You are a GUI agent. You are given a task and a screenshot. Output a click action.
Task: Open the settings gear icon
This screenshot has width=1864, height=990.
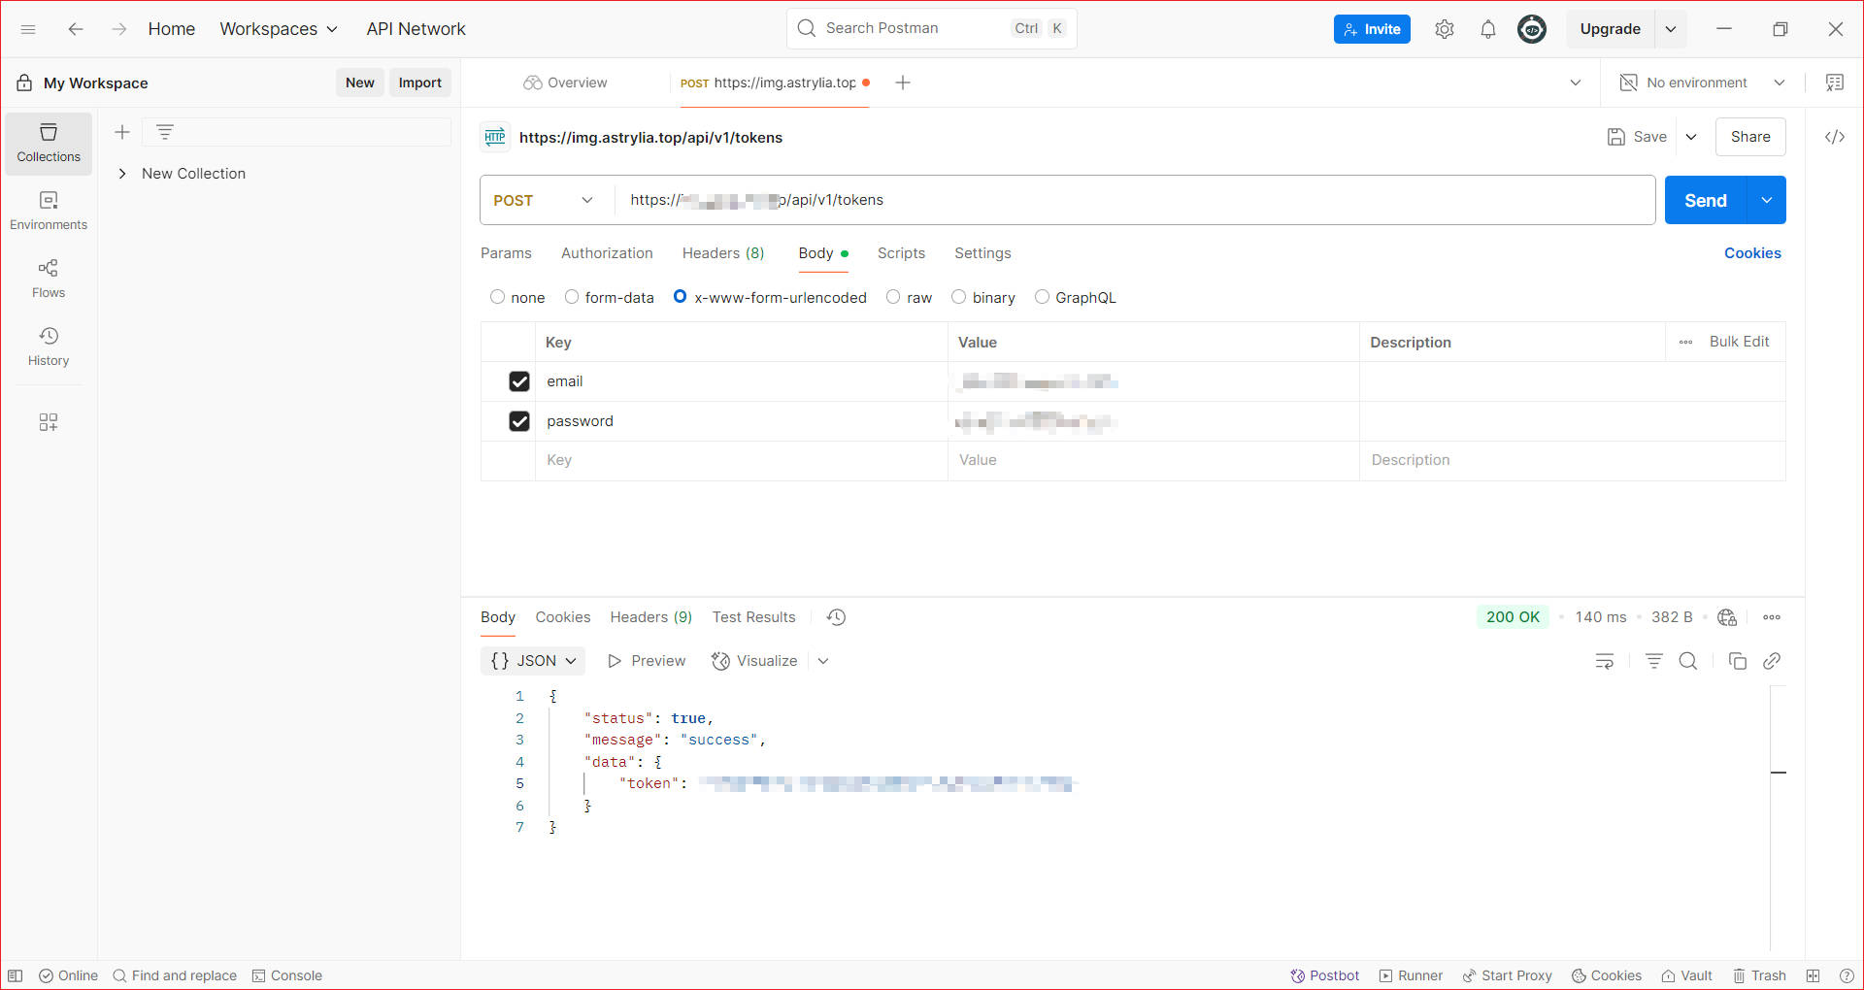[x=1445, y=29]
